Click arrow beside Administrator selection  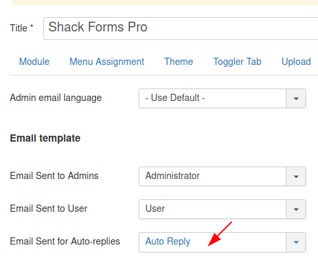pyautogui.click(x=296, y=176)
